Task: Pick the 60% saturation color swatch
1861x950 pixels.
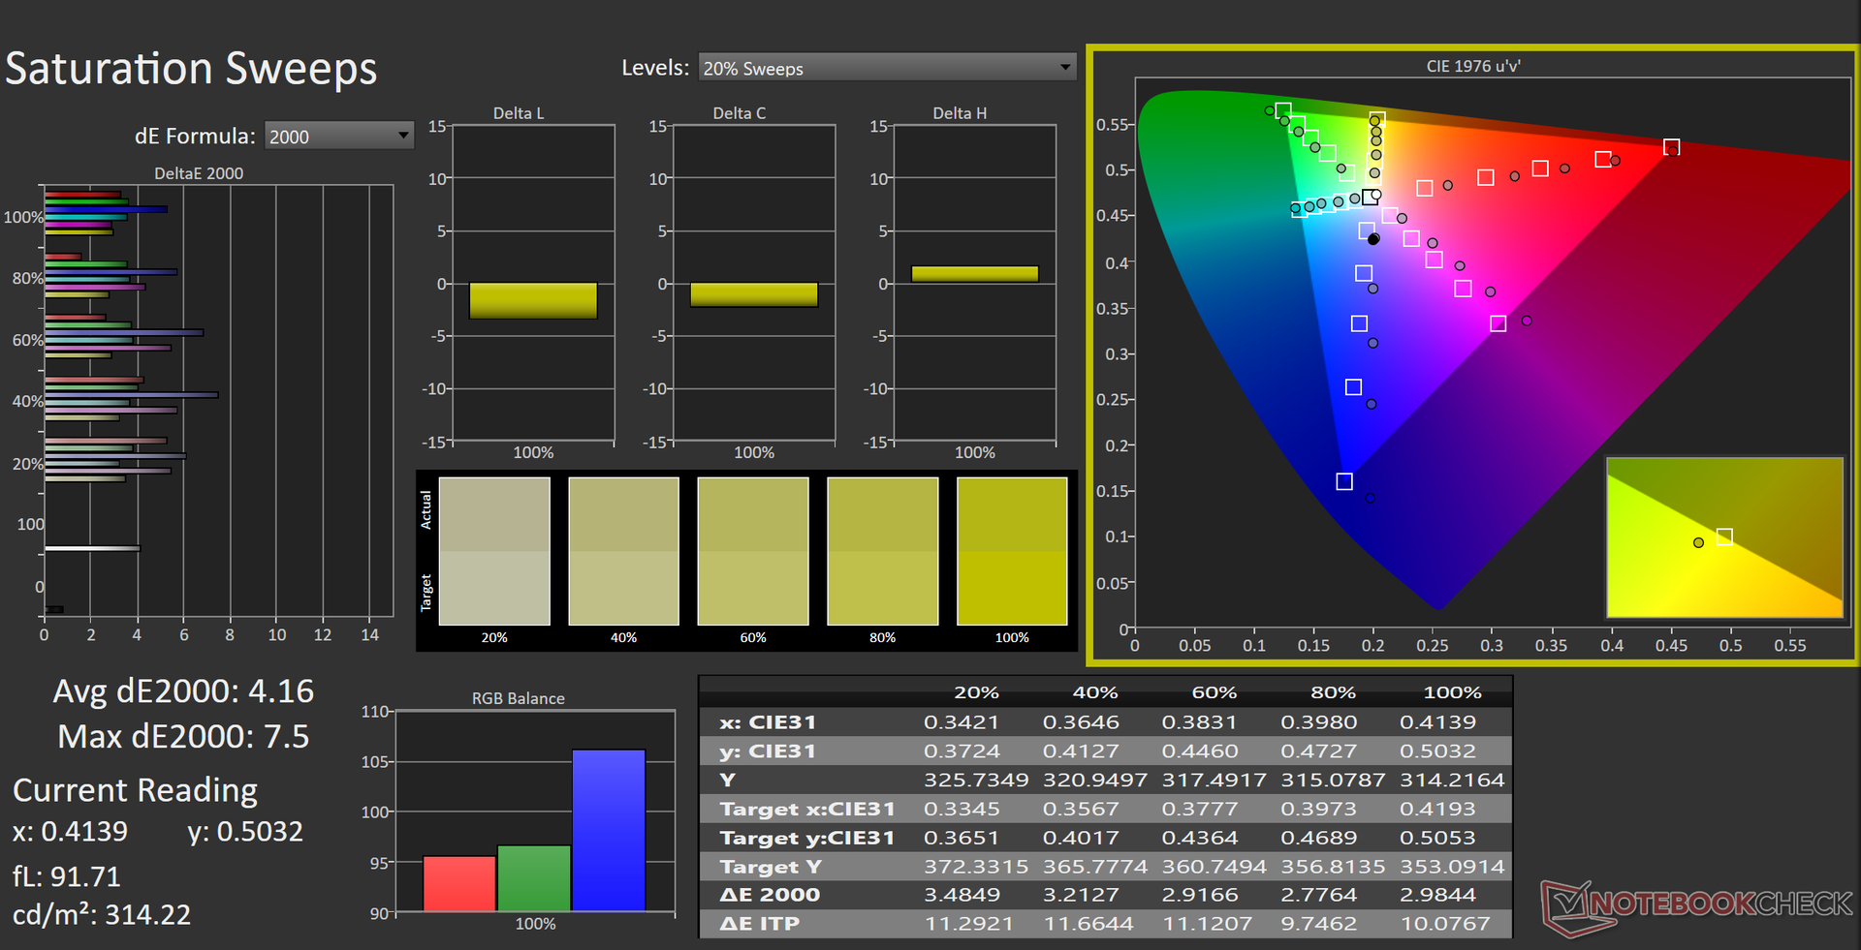Action: 753,551
